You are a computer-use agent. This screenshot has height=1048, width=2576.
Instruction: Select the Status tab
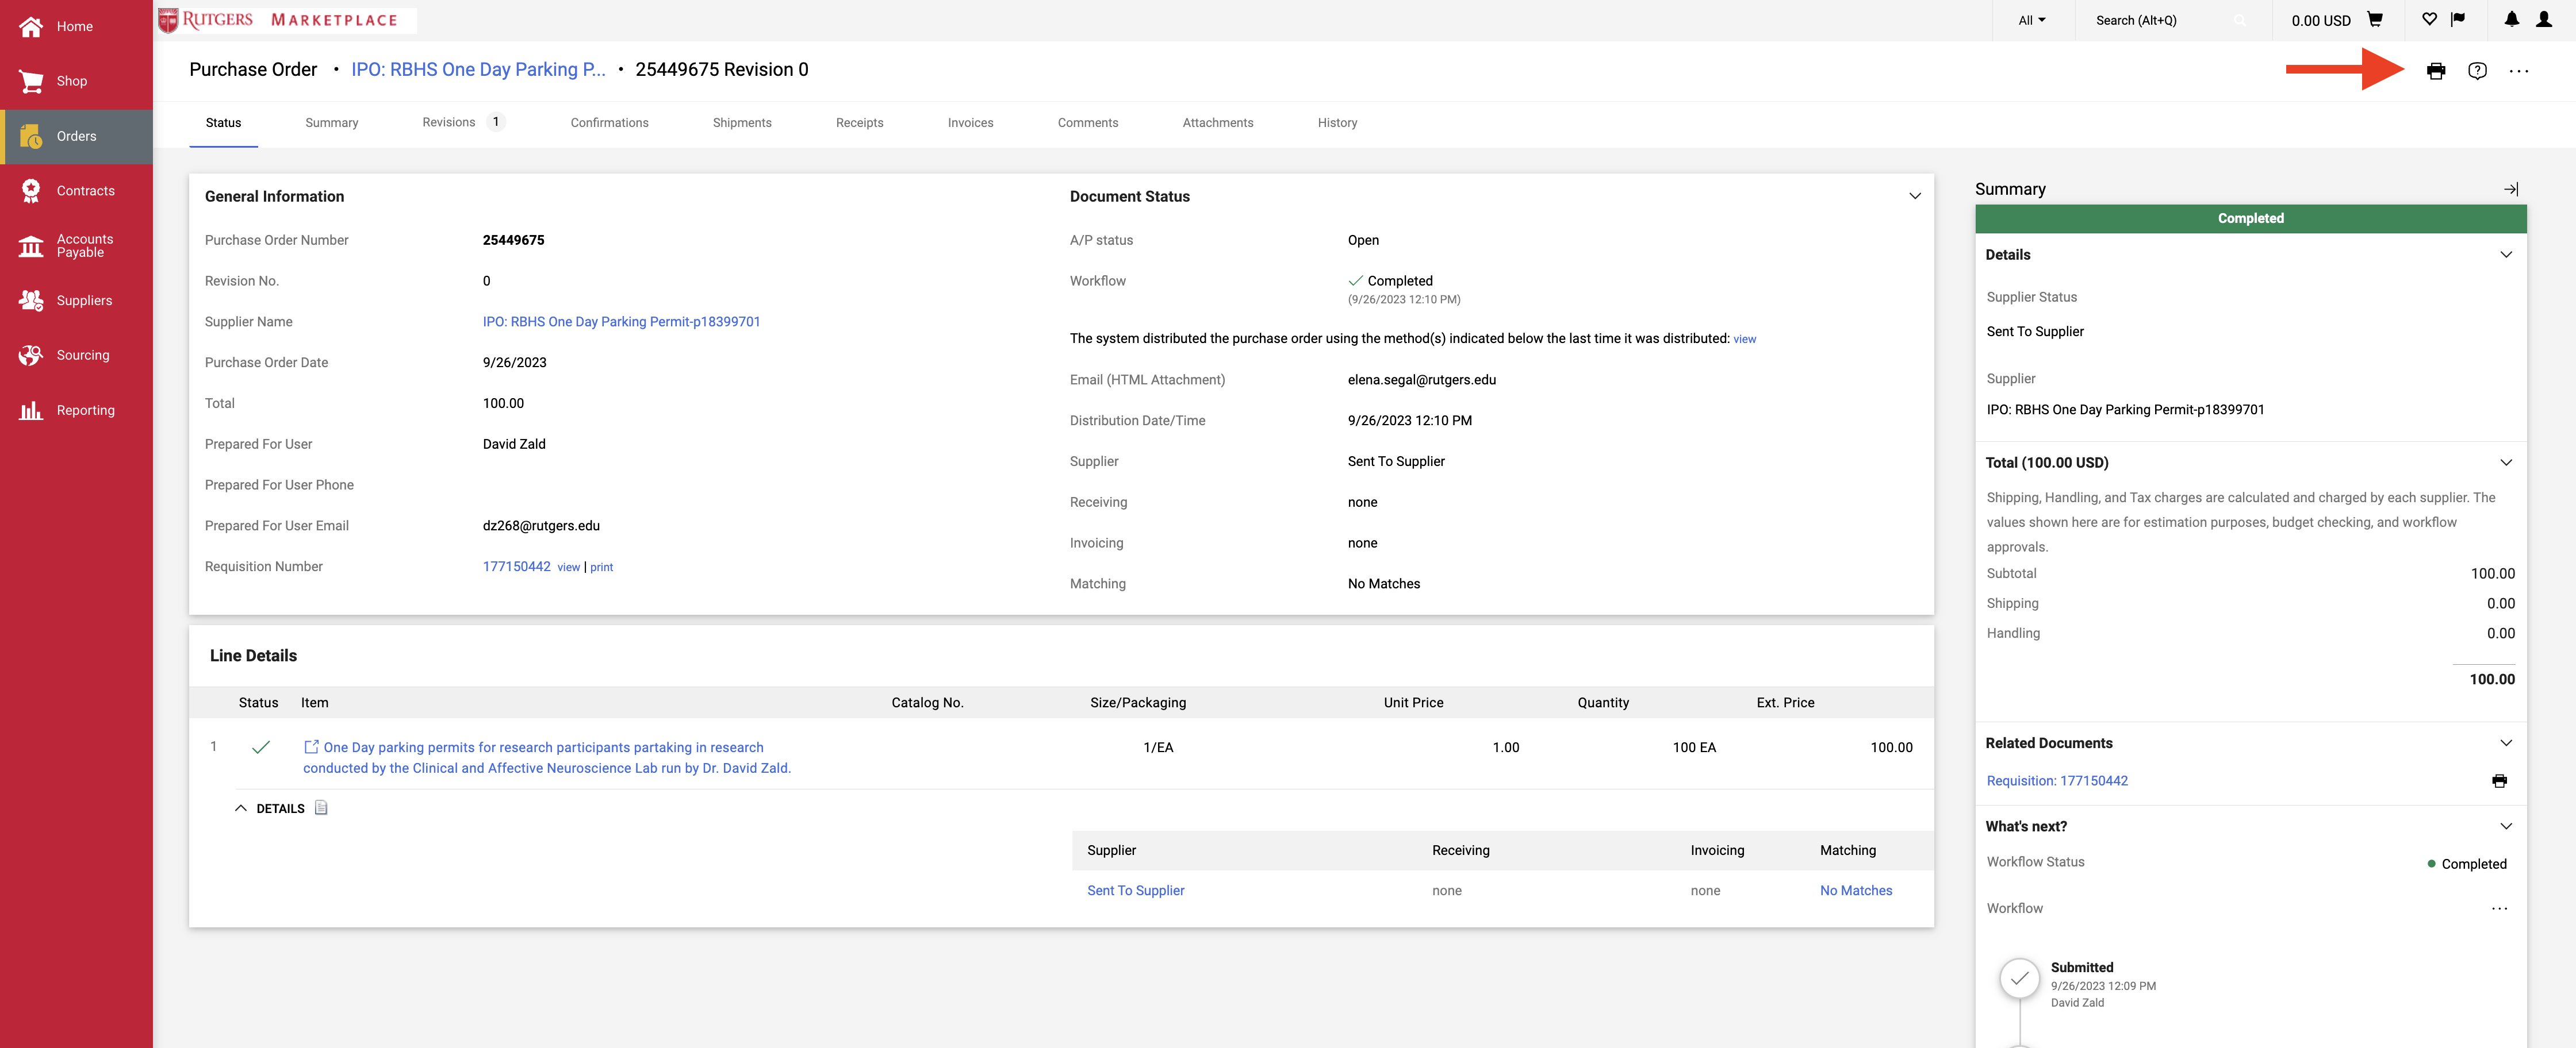point(223,123)
